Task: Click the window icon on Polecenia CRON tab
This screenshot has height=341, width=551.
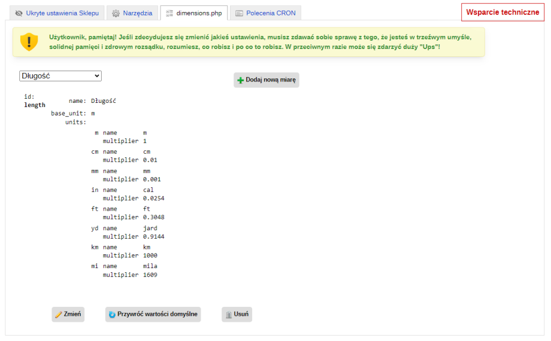Action: [x=240, y=13]
